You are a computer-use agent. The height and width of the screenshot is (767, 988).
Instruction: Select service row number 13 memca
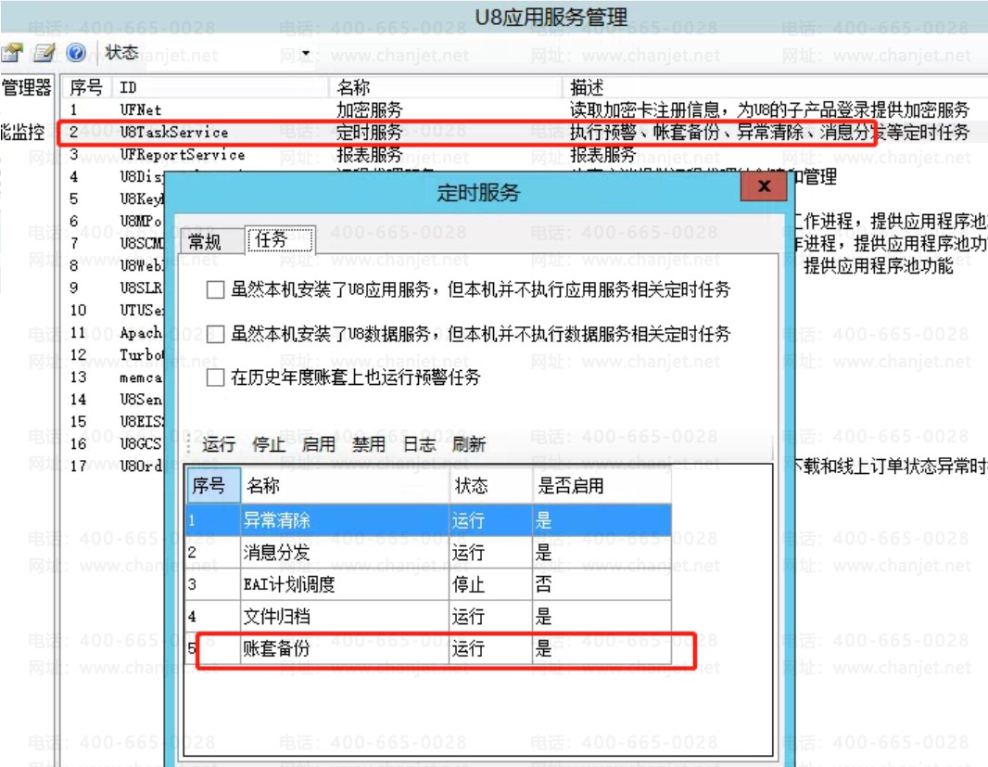click(x=113, y=377)
